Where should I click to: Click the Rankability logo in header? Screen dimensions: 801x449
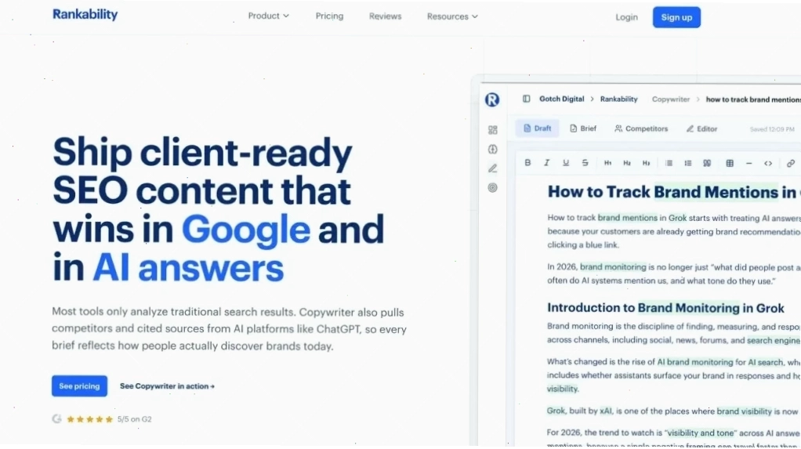[85, 14]
